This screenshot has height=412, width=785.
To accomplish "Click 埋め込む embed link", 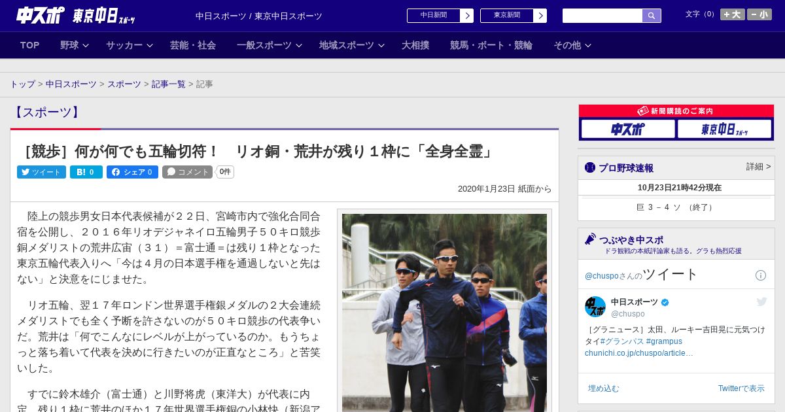I will (603, 388).
